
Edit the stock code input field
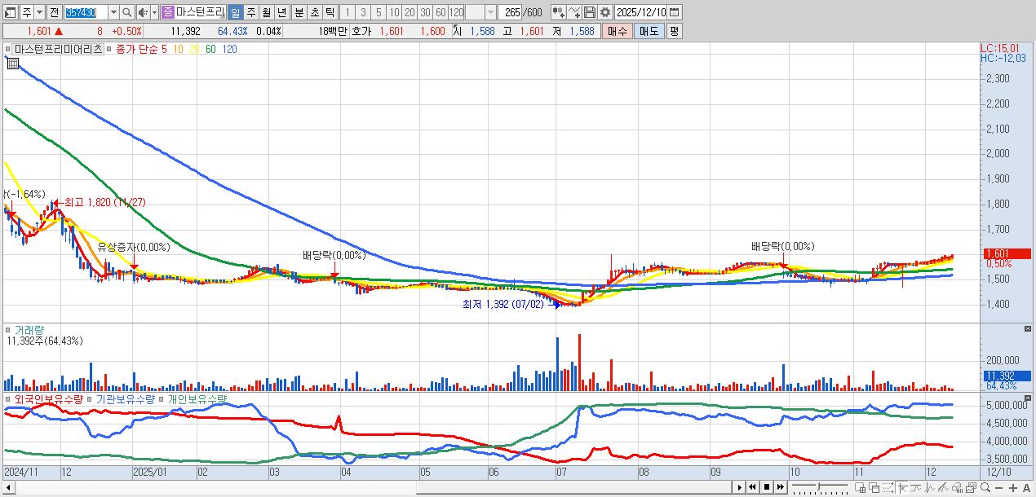point(86,12)
